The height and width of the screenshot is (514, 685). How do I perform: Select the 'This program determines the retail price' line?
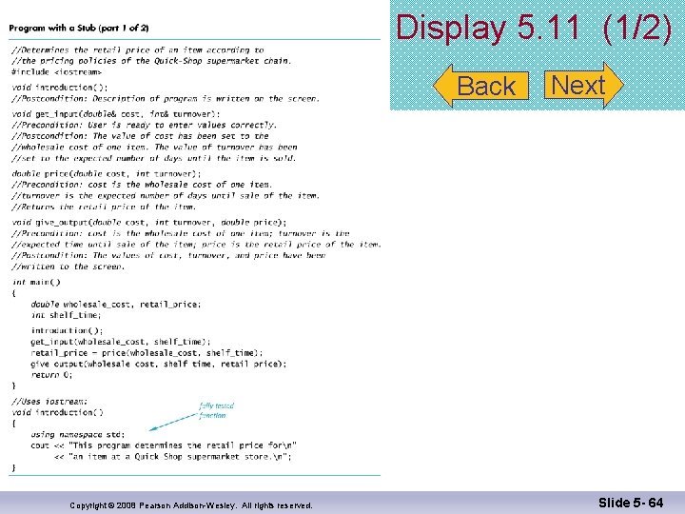click(164, 445)
